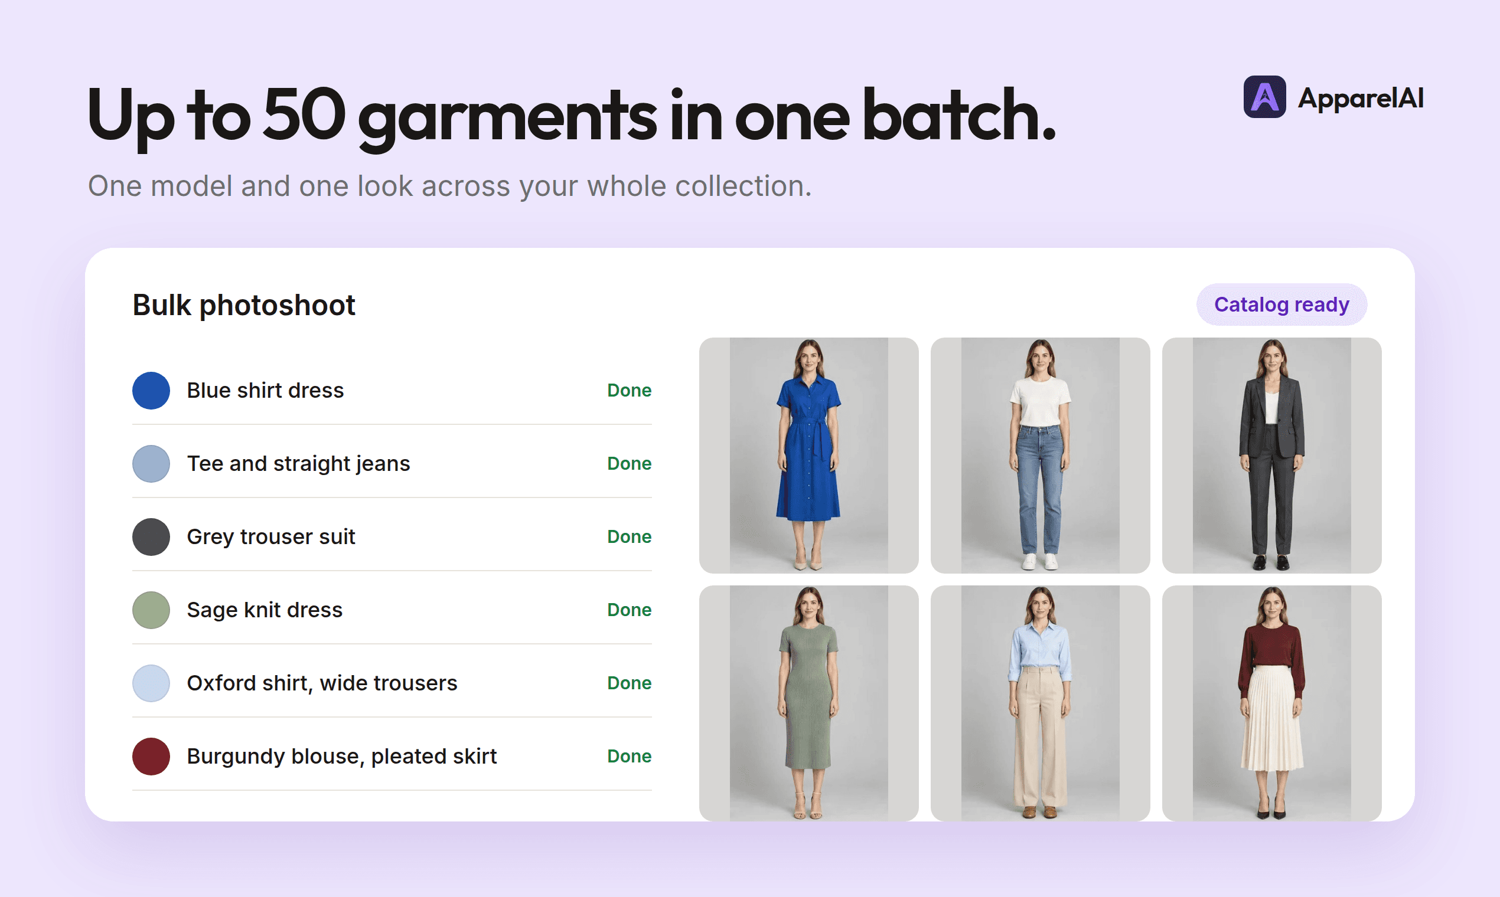Open the blue shirt dress model photo

tap(808, 455)
